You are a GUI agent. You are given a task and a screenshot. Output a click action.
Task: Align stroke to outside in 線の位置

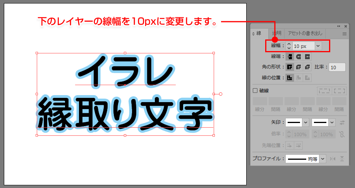307,78
